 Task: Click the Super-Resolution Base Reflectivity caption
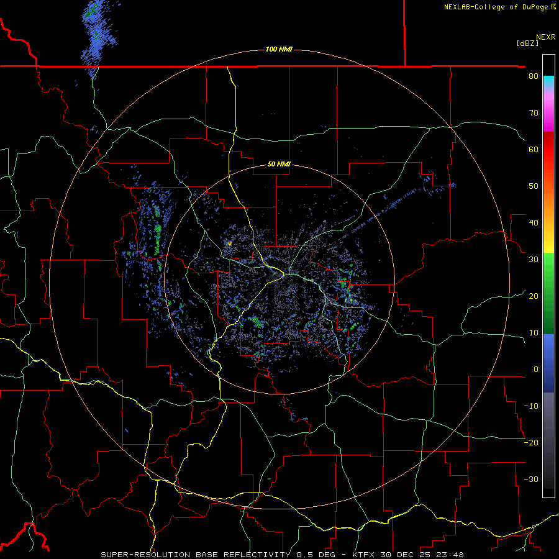tap(196, 555)
